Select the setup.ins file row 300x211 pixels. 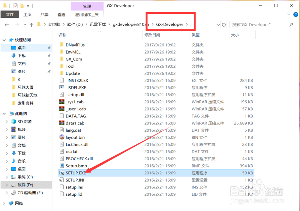click(x=156, y=187)
